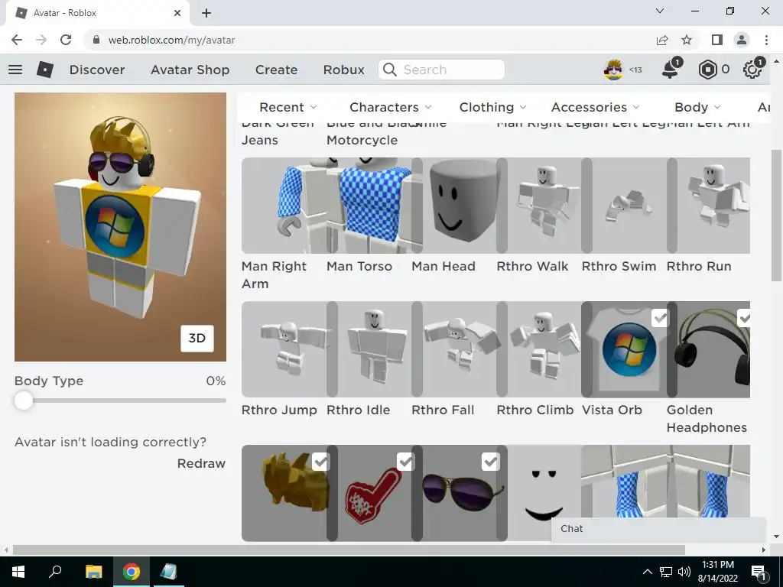Open the Robux page
The height and width of the screenshot is (587, 783).
[343, 70]
